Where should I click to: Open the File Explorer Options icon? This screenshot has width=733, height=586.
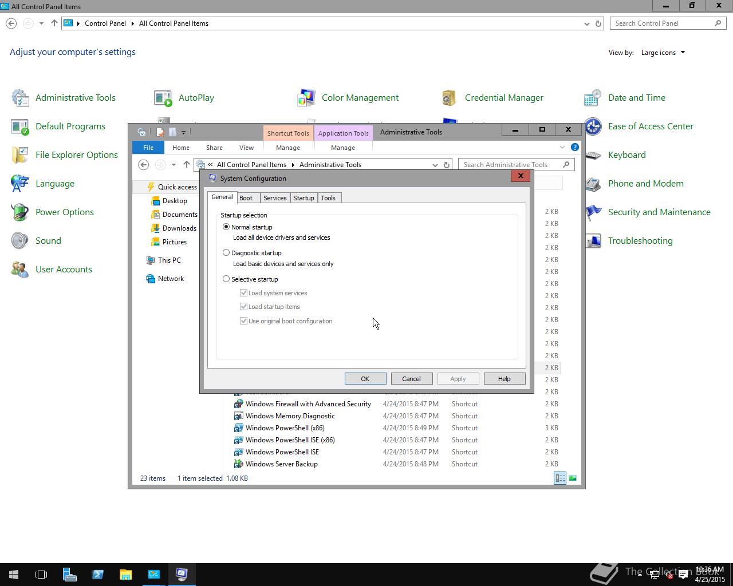(20, 155)
